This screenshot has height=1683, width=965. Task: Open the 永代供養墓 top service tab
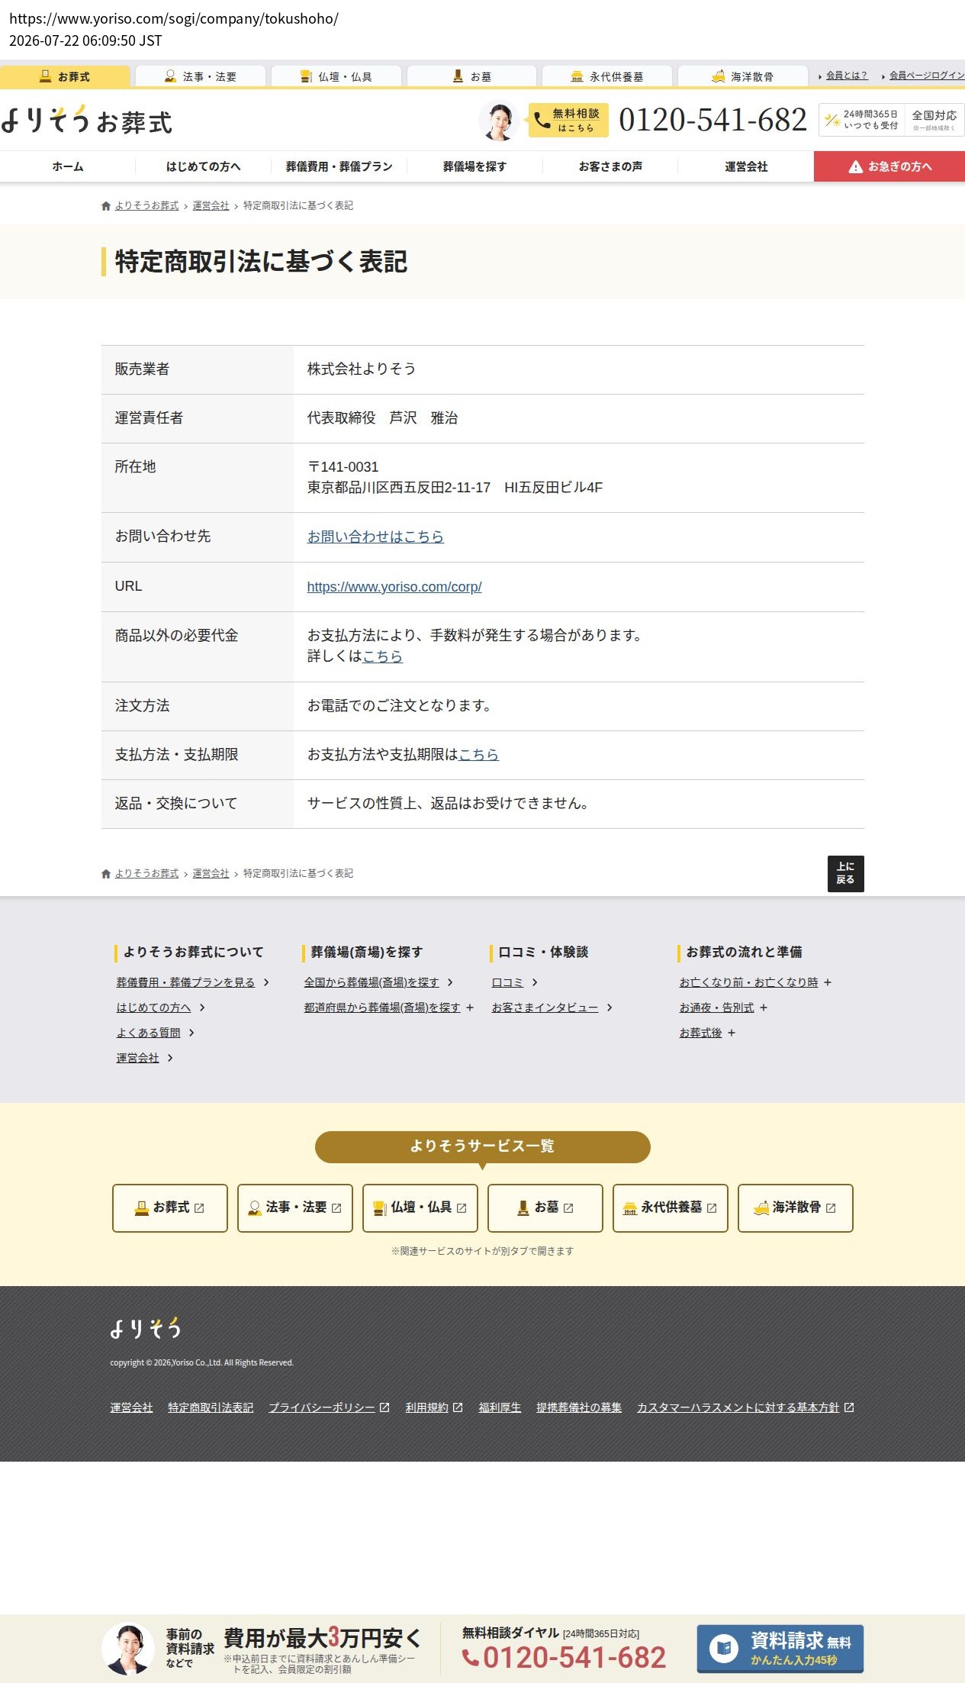click(x=607, y=76)
